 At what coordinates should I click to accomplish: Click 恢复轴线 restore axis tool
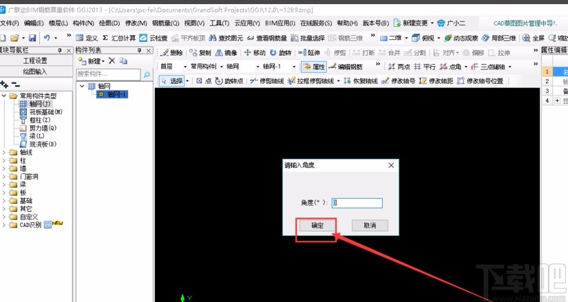point(361,80)
